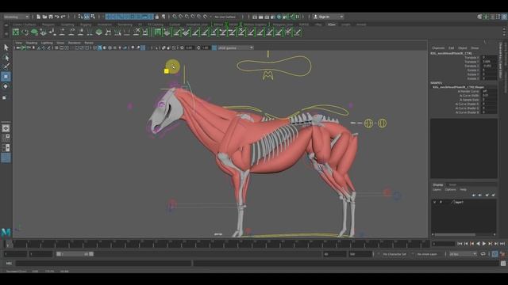
Task: Open animation preferences running-man icon
Action: pos(502,254)
